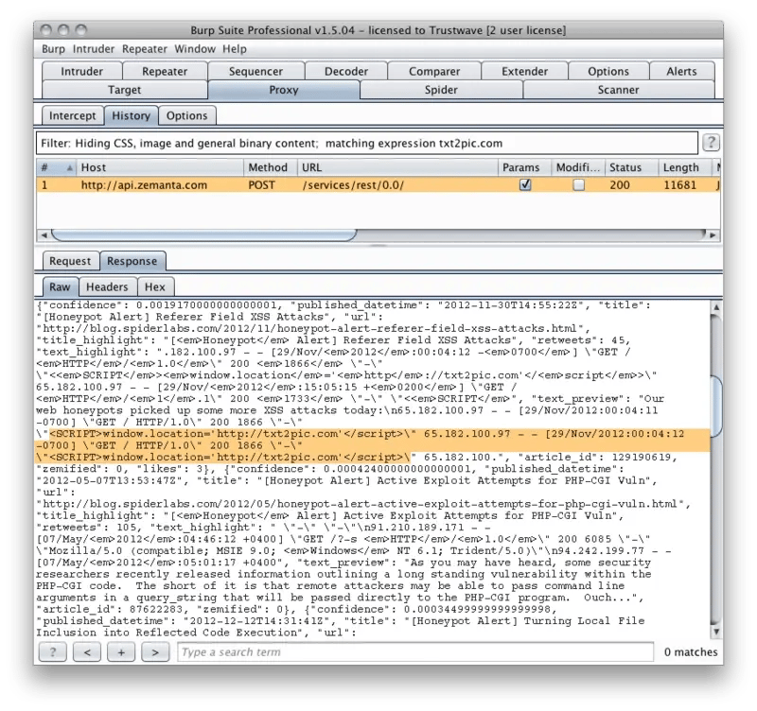
Task: Sort by the Length column header
Action: pyautogui.click(x=680, y=167)
